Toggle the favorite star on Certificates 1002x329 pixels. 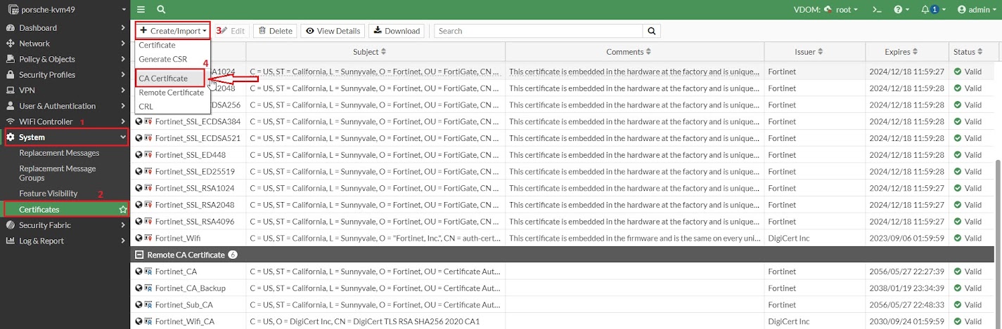click(x=123, y=209)
